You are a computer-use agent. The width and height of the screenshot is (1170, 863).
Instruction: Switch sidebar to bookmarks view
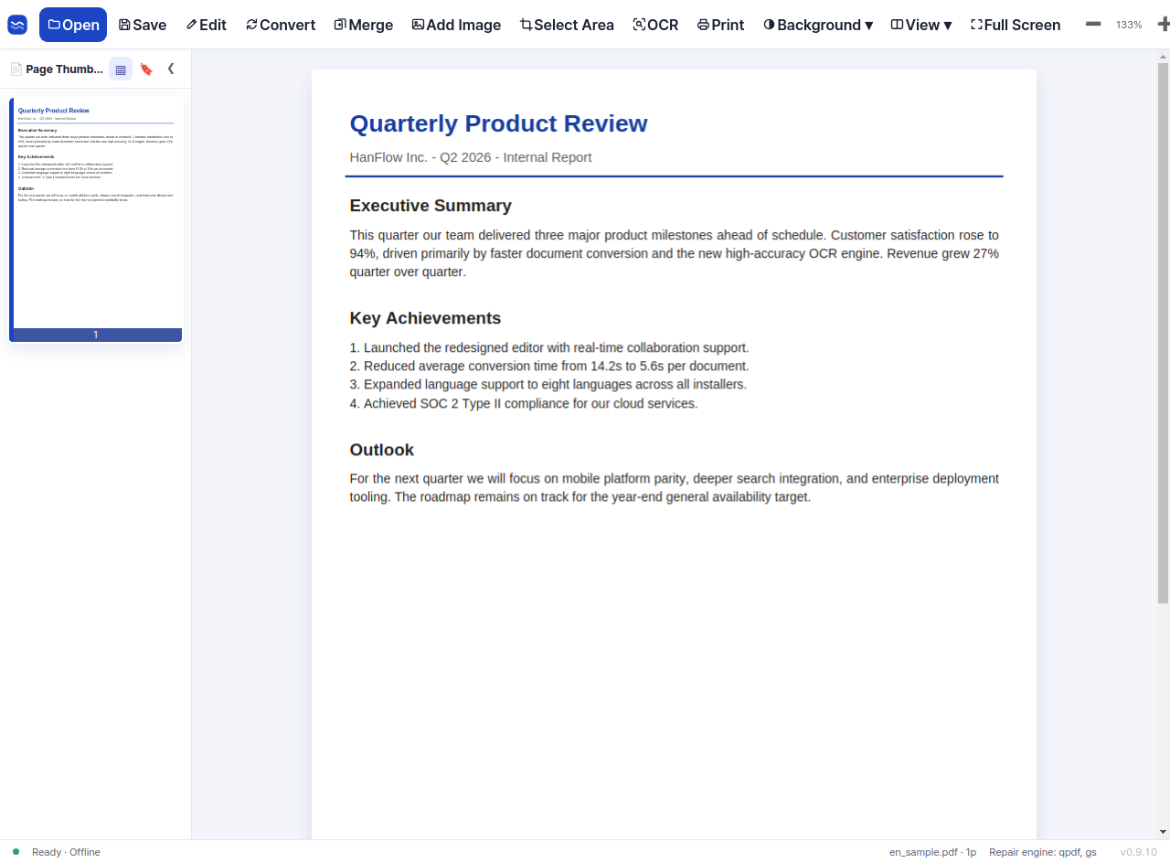[146, 69]
